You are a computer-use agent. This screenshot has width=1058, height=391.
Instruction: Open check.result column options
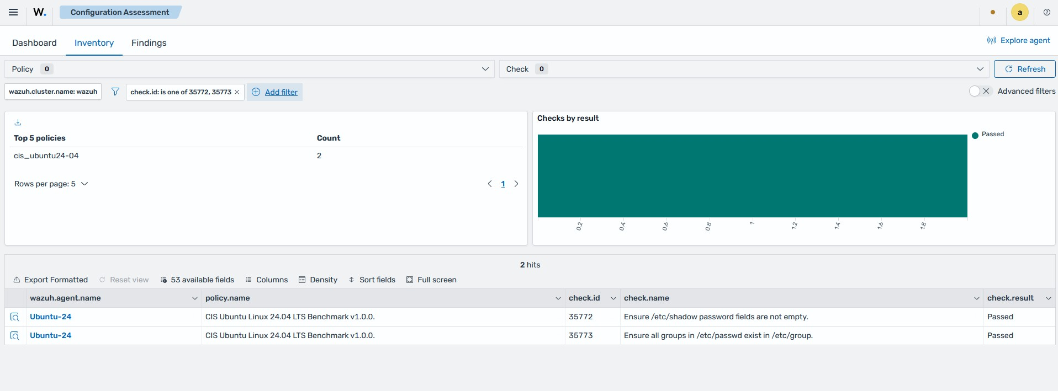tap(1048, 298)
